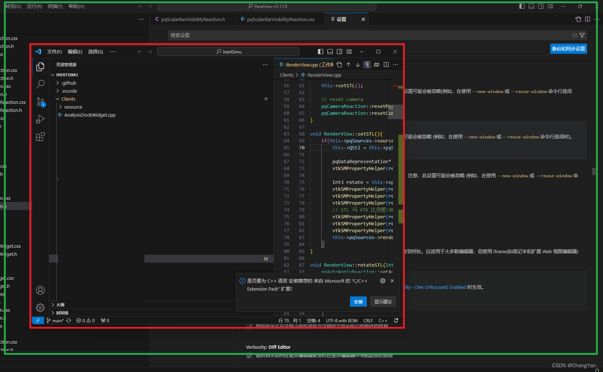Open notifications bell in InertSimu status bar
This screenshot has width=603, height=372.
(x=396, y=320)
